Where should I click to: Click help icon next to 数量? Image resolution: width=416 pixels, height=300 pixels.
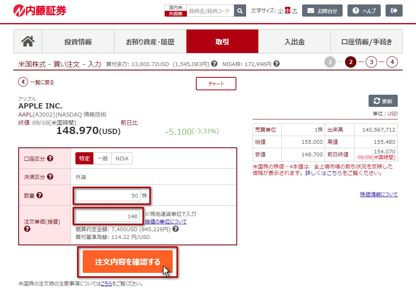tap(40, 195)
